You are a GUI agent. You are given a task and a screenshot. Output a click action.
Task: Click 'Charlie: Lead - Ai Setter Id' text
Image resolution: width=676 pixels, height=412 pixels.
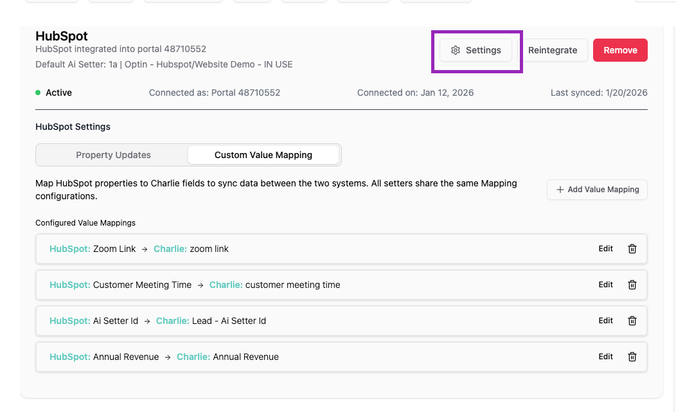[211, 321]
